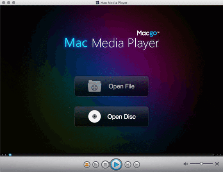
Task: Minimize the Mac Media Player window
Action: 9,2
